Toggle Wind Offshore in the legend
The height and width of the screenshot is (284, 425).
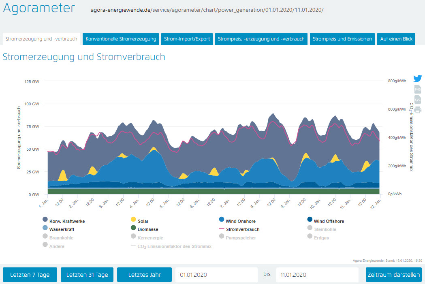pos(329,221)
